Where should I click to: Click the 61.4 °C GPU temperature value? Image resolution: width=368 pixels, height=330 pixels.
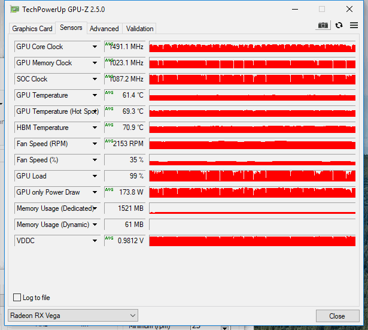[124, 95]
